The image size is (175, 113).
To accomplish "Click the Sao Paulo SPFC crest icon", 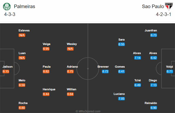I will tap(169, 6).
